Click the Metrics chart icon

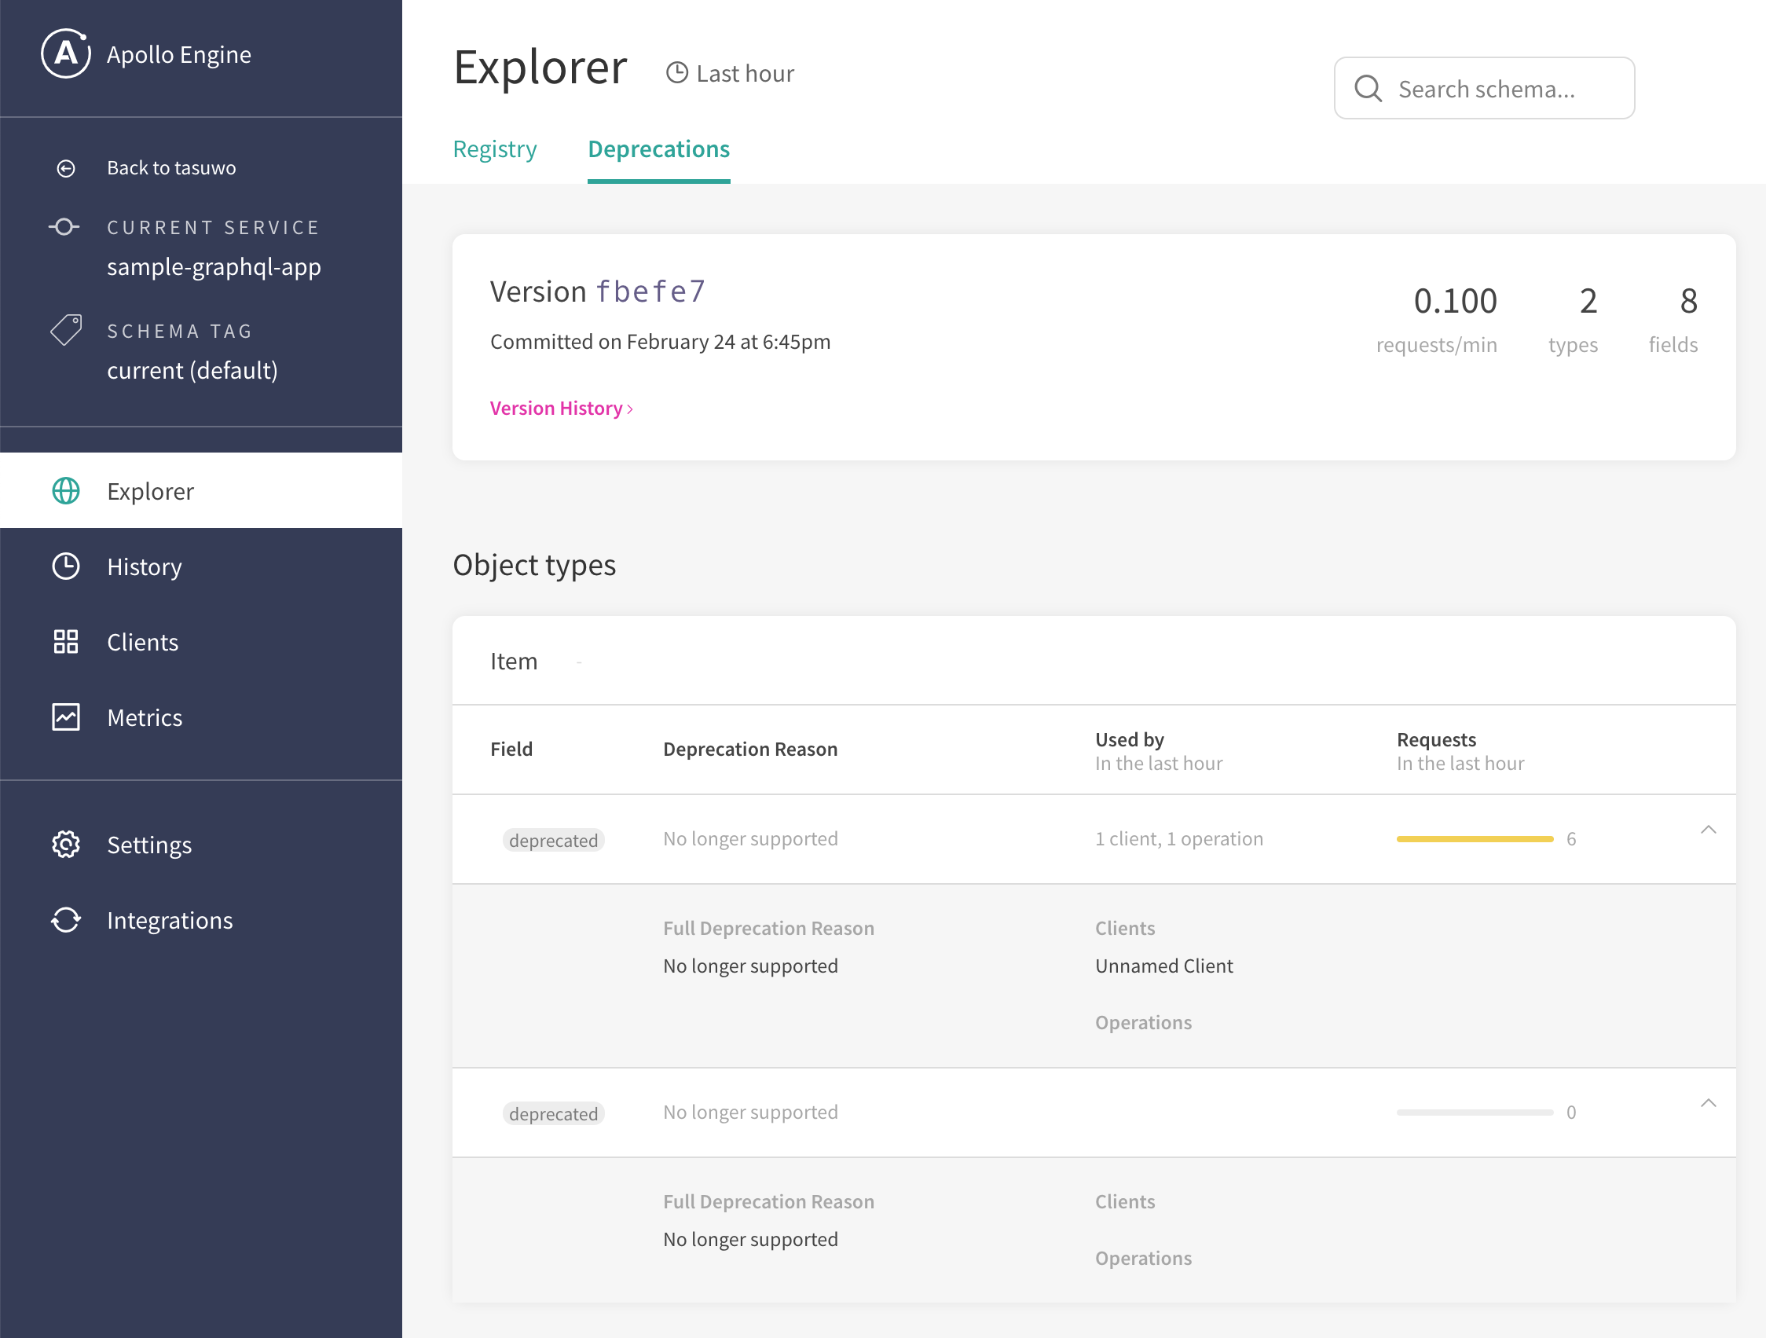pyautogui.click(x=66, y=717)
